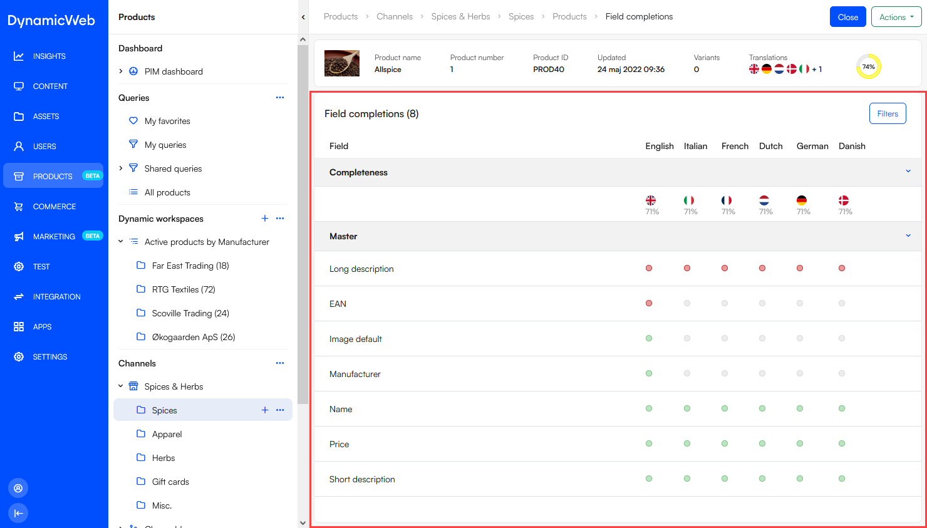Open the Channels more options ellipsis

point(280,363)
